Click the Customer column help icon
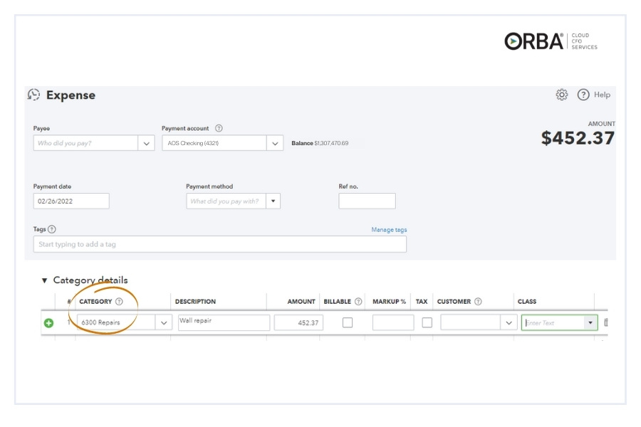Viewport: 641px width, 427px height. point(478,302)
